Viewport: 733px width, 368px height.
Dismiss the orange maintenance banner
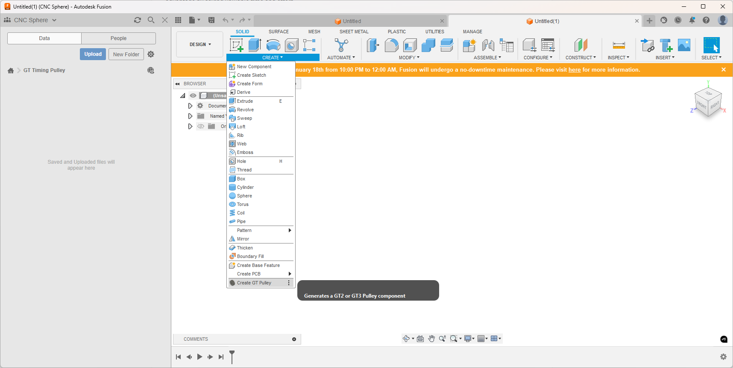click(724, 70)
